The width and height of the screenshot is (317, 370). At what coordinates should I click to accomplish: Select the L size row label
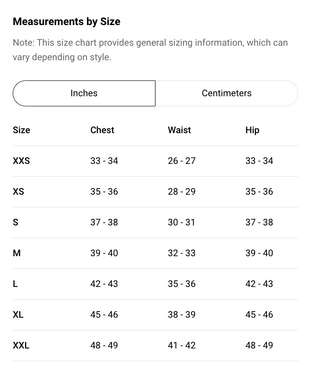pos(15,284)
